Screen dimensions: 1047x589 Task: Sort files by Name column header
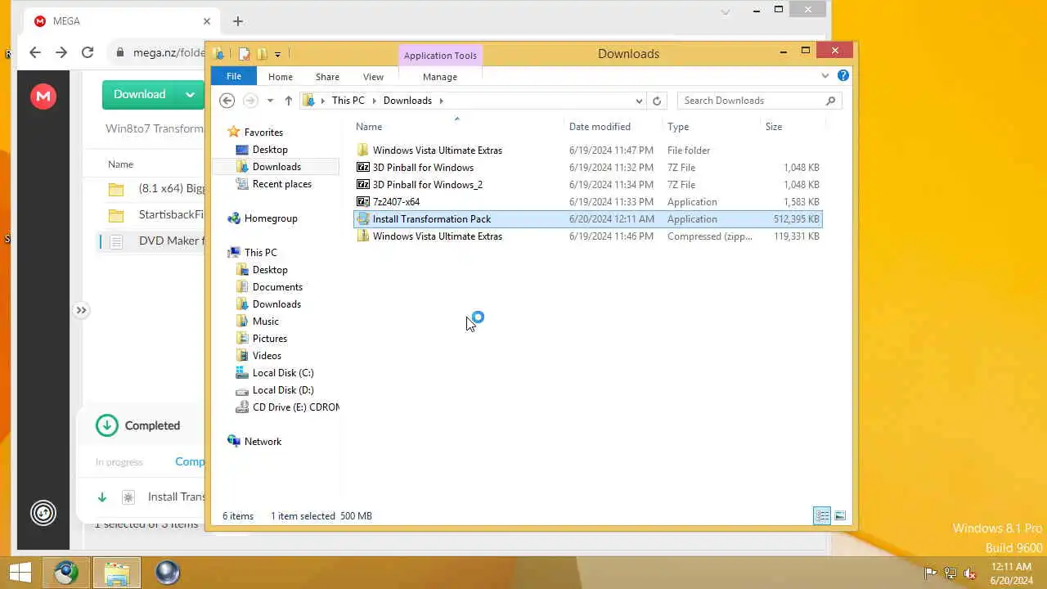click(369, 127)
